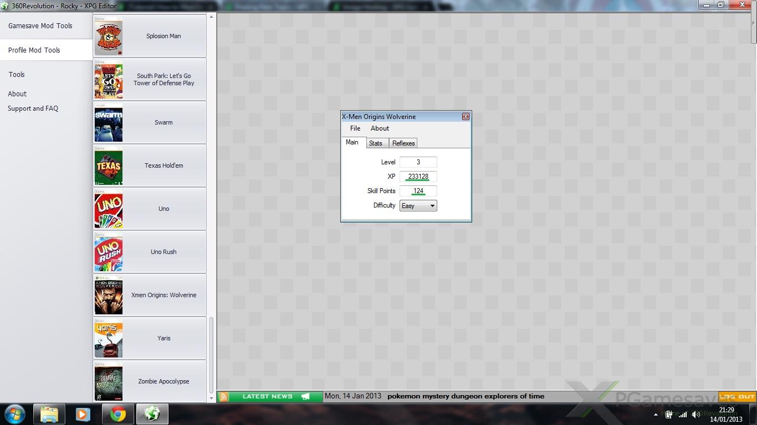Click the Texas Hold'em cover icon
This screenshot has height=425, width=757.
109,166
